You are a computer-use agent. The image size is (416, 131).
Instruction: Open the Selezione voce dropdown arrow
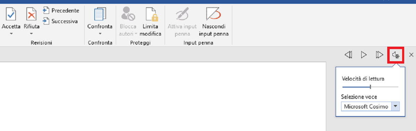[396, 106]
